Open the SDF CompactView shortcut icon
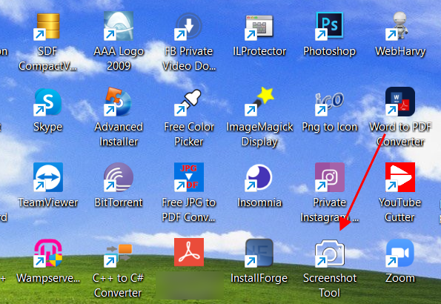 (47, 26)
